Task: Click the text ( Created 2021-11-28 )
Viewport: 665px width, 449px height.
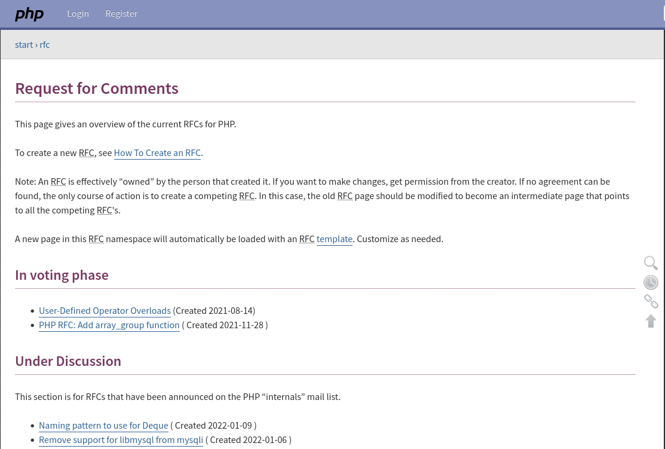Action: 225,325
